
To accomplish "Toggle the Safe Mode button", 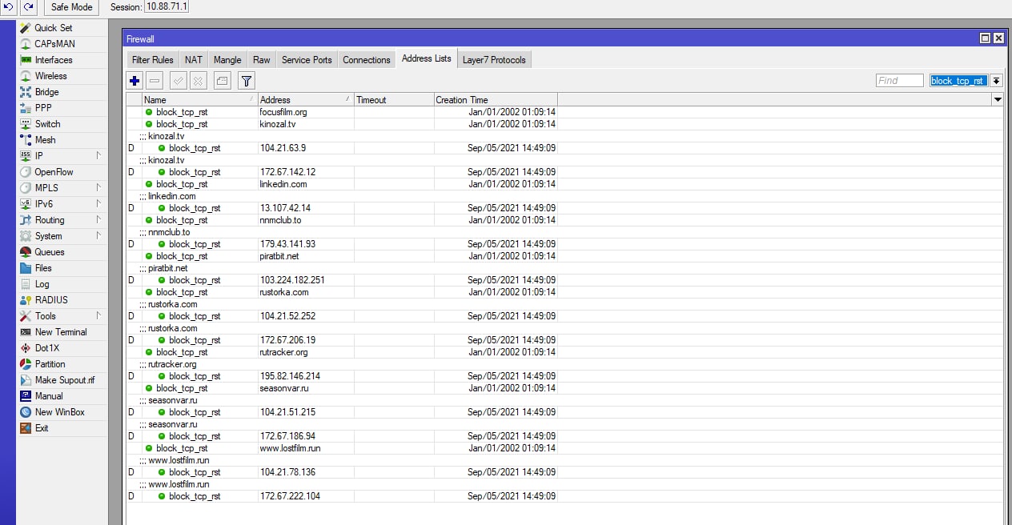I will click(71, 7).
